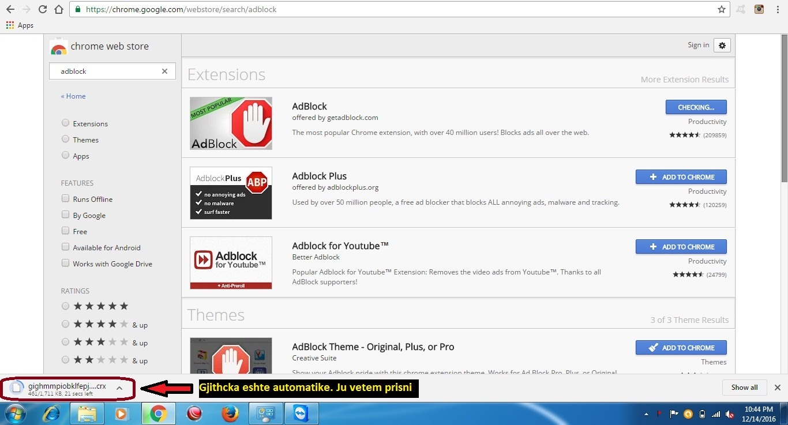This screenshot has height=425, width=788.
Task: Open the AdBlock extension thumbnail
Action: point(231,123)
